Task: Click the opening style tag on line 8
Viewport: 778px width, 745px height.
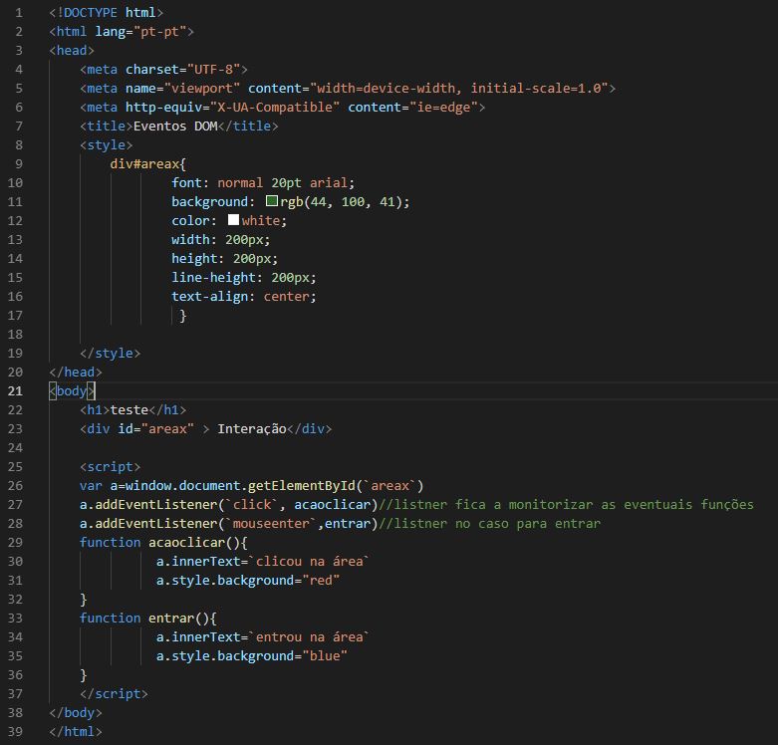Action: tap(107, 144)
